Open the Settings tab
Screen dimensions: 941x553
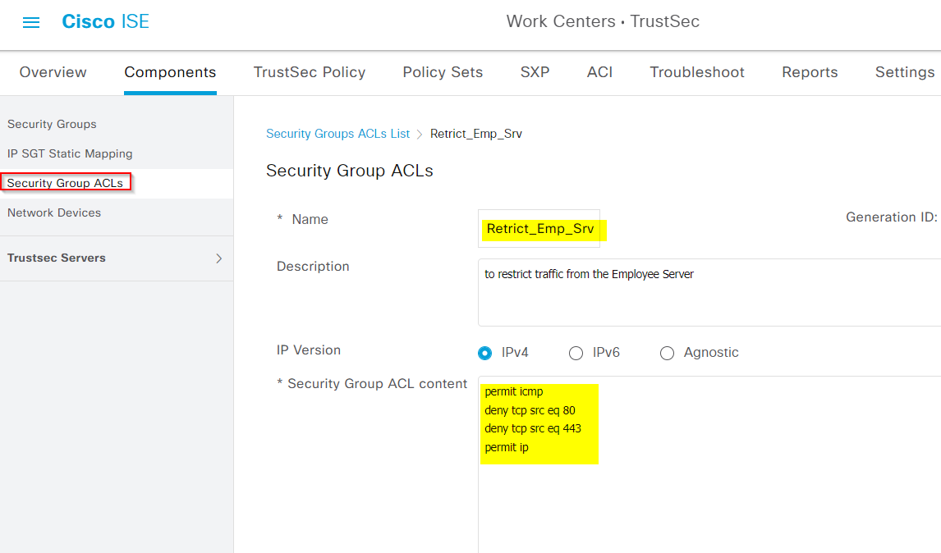click(904, 72)
